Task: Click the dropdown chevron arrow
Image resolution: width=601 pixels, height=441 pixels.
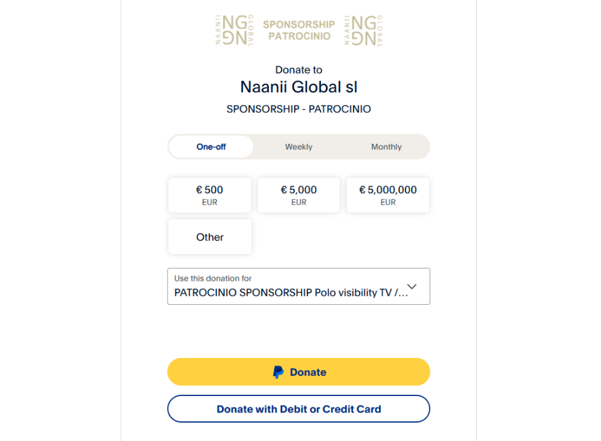Action: 412,286
